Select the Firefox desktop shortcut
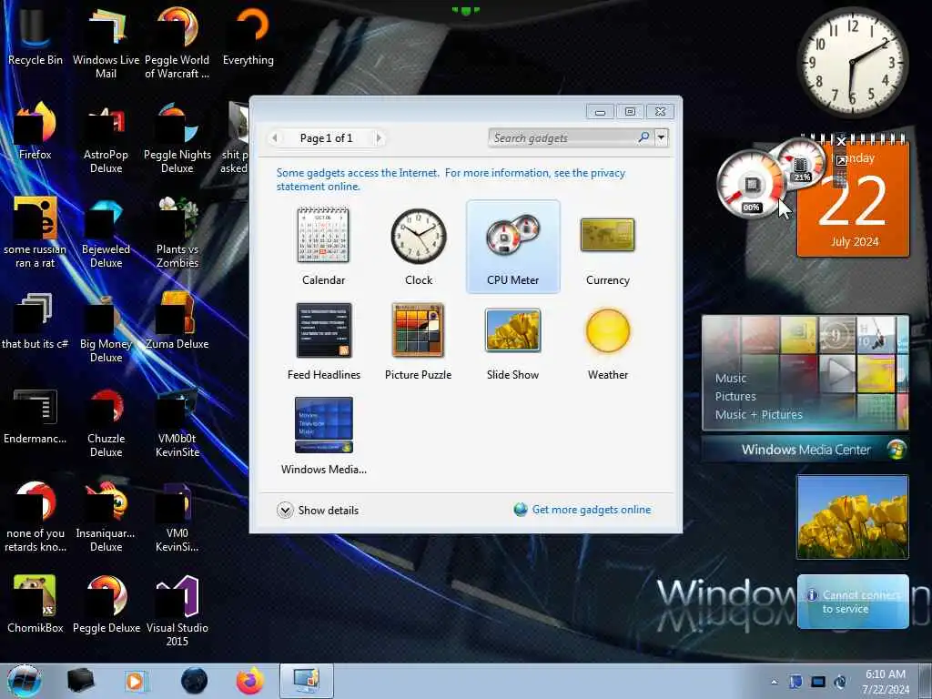The height and width of the screenshot is (699, 932). [35, 131]
